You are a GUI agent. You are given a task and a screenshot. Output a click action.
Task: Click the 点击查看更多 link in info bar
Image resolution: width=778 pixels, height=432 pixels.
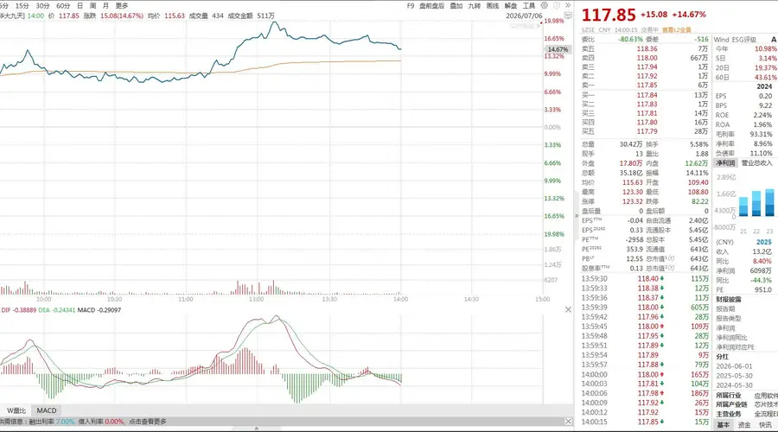[x=148, y=421]
